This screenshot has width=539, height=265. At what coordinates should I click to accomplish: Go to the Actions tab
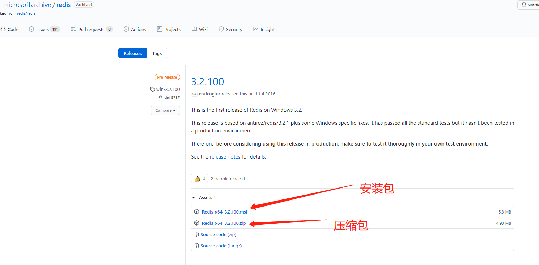pos(135,29)
